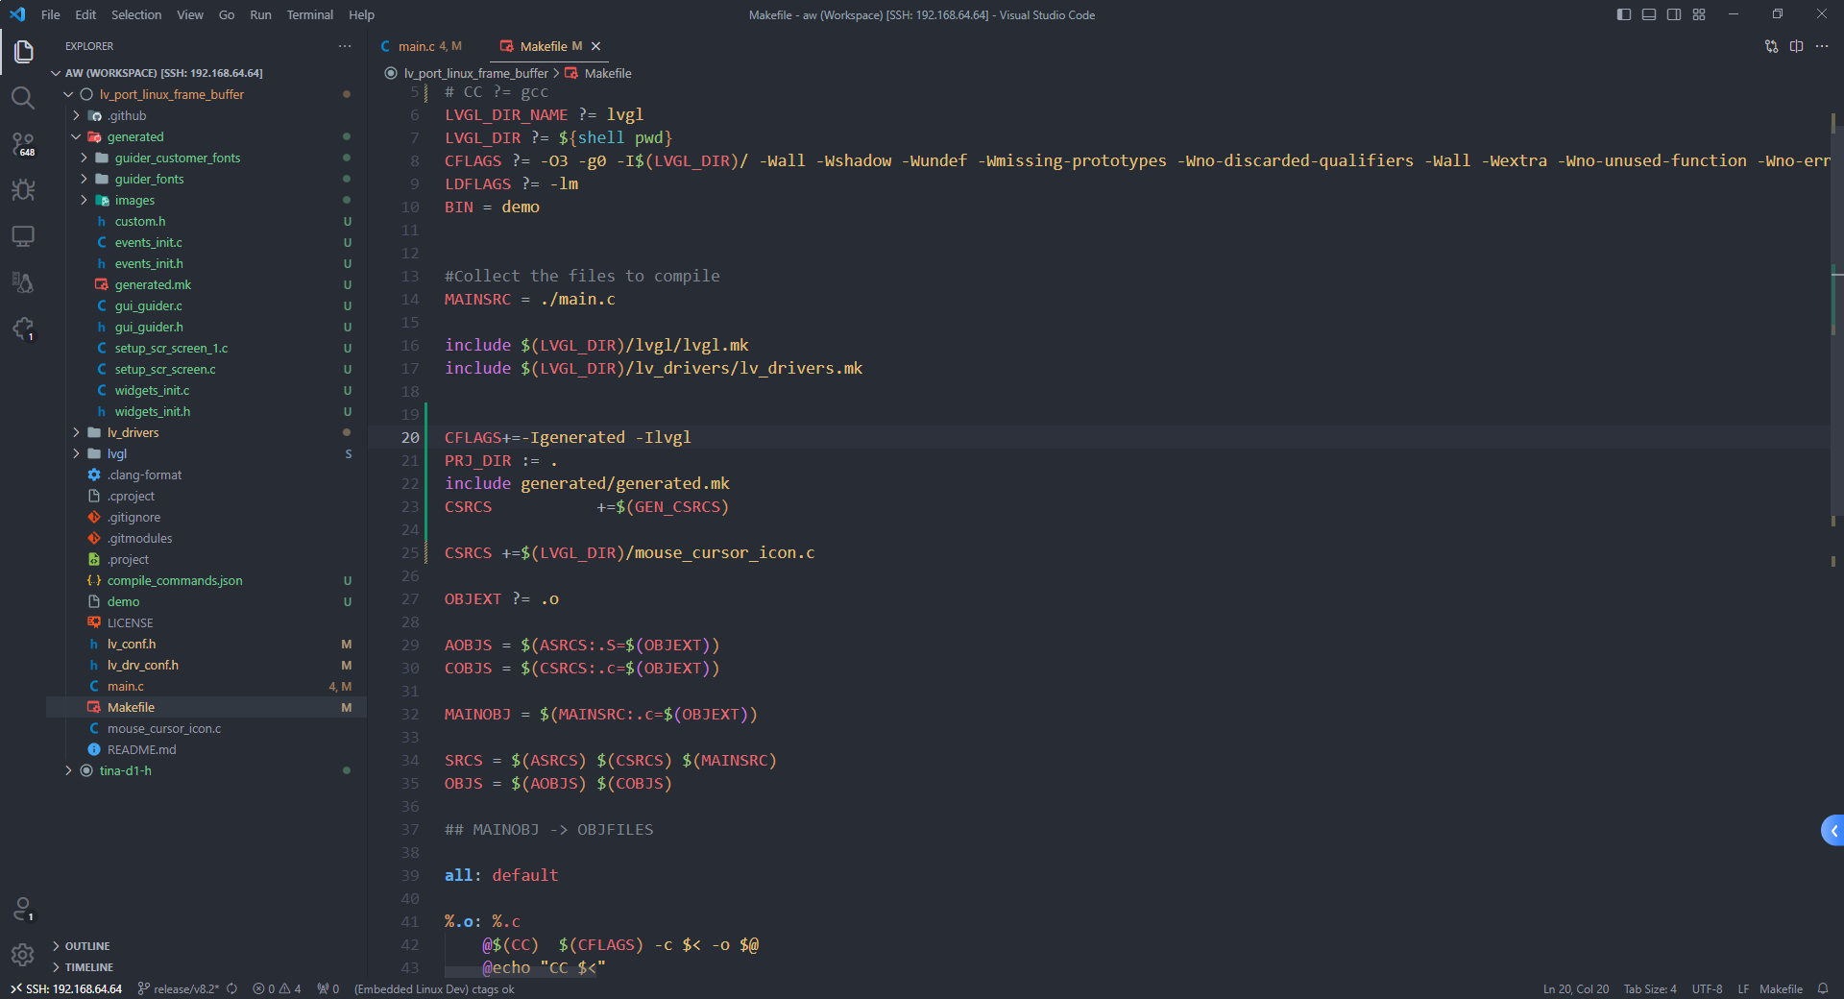
Task: Open gui_guider.c file
Action: pyautogui.click(x=149, y=305)
